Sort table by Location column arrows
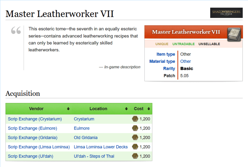This screenshot has height=167, width=248. point(126,109)
